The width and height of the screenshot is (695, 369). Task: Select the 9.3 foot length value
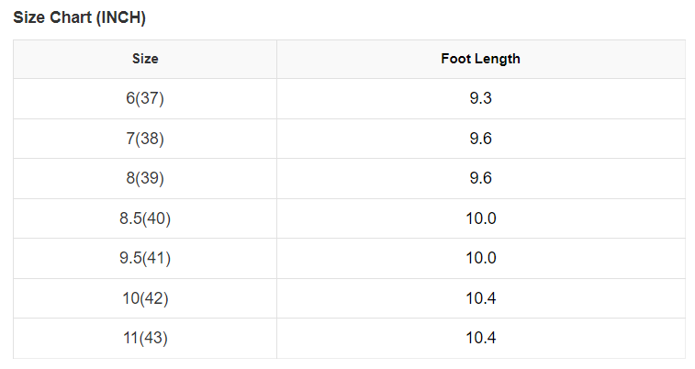coord(481,98)
